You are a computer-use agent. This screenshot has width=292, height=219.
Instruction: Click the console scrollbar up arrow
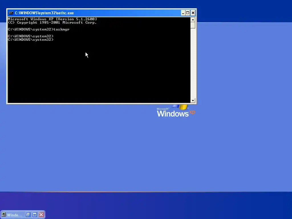pos(193,20)
